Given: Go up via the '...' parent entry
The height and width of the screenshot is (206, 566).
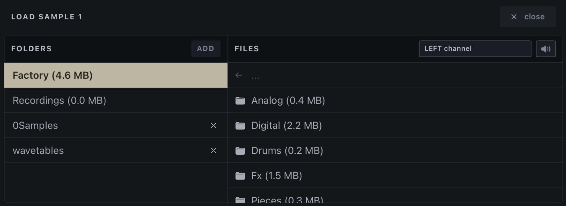Looking at the screenshot, I should pyautogui.click(x=395, y=75).
